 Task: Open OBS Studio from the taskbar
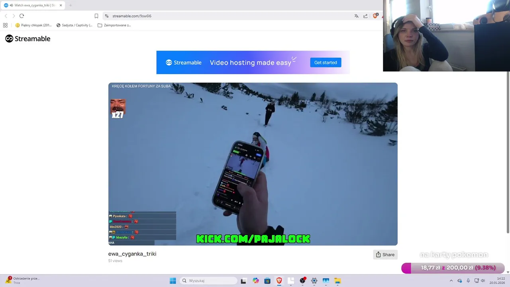coord(302,281)
